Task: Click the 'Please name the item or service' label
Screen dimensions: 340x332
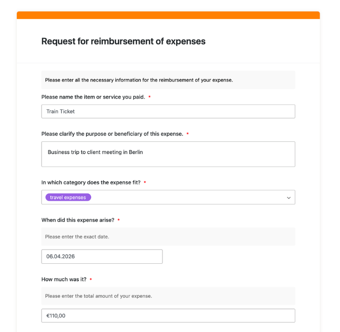Action: tap(93, 97)
